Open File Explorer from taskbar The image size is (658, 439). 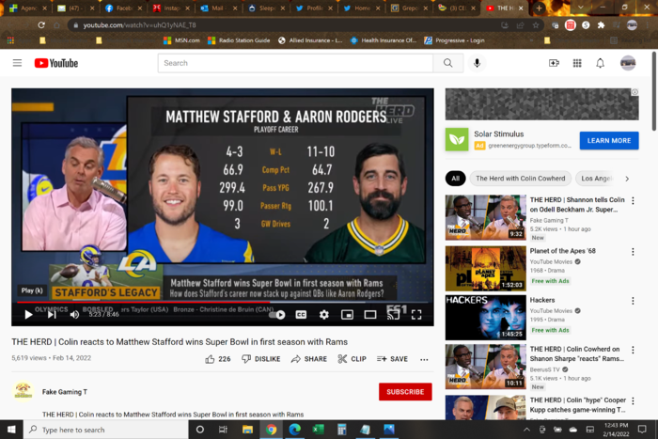coord(247,430)
